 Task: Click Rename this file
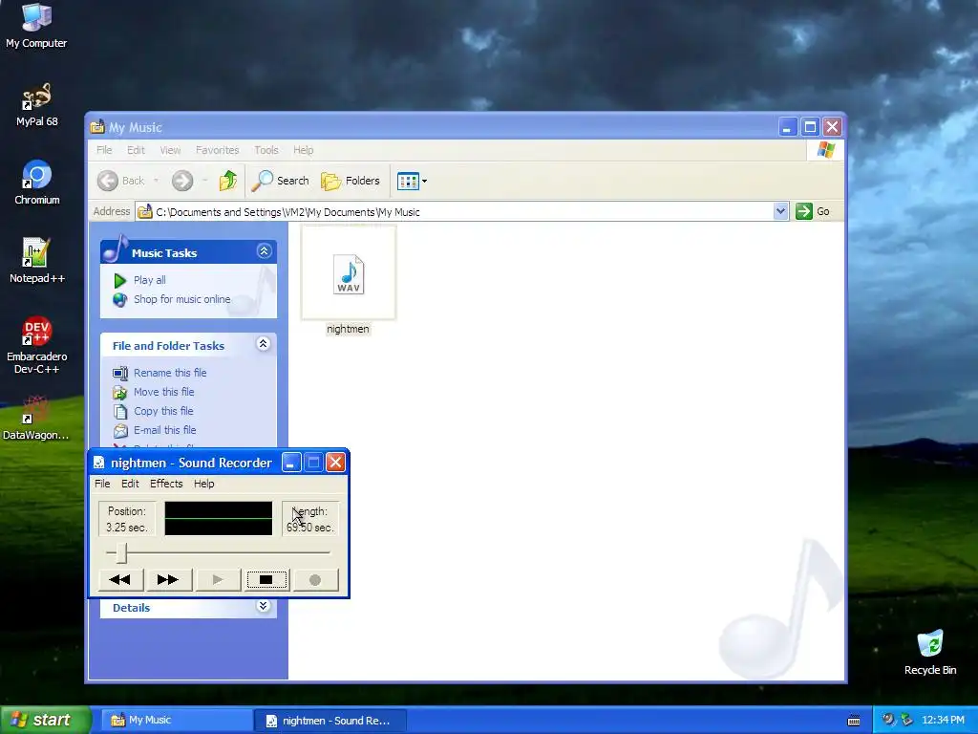170,373
